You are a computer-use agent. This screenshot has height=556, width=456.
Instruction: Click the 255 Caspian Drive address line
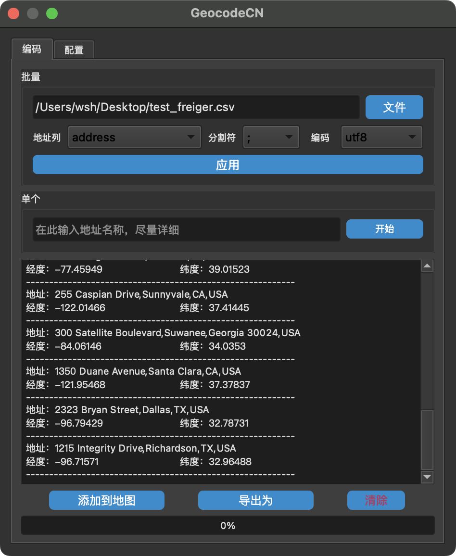pos(127,294)
